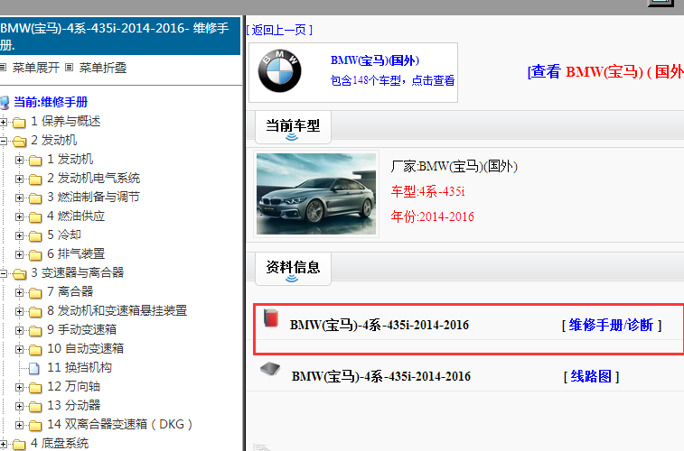The height and width of the screenshot is (451, 684).
Task: Select 11 换挡机构 tree item
Action: [x=80, y=367]
